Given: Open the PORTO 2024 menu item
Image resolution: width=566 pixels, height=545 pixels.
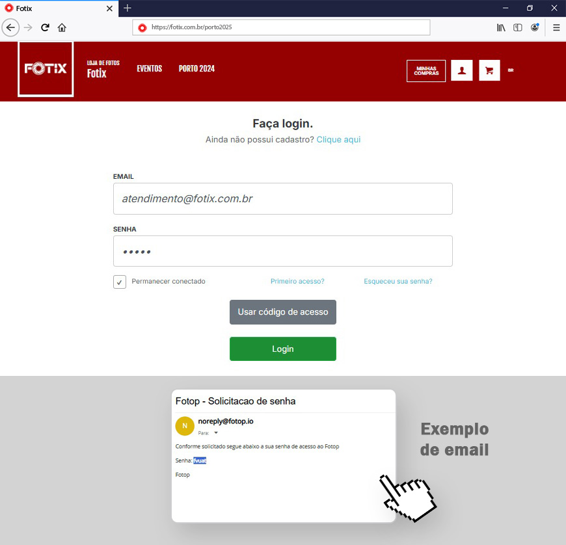Looking at the screenshot, I should [x=196, y=68].
